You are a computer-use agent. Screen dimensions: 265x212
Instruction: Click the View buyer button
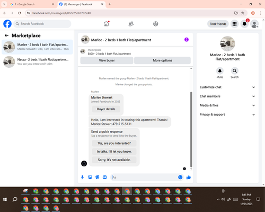pos(107,60)
